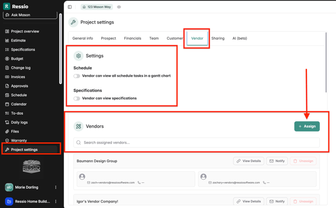Notify Baumann Design Group
Screen dimensions: 336x208
pos(277,161)
